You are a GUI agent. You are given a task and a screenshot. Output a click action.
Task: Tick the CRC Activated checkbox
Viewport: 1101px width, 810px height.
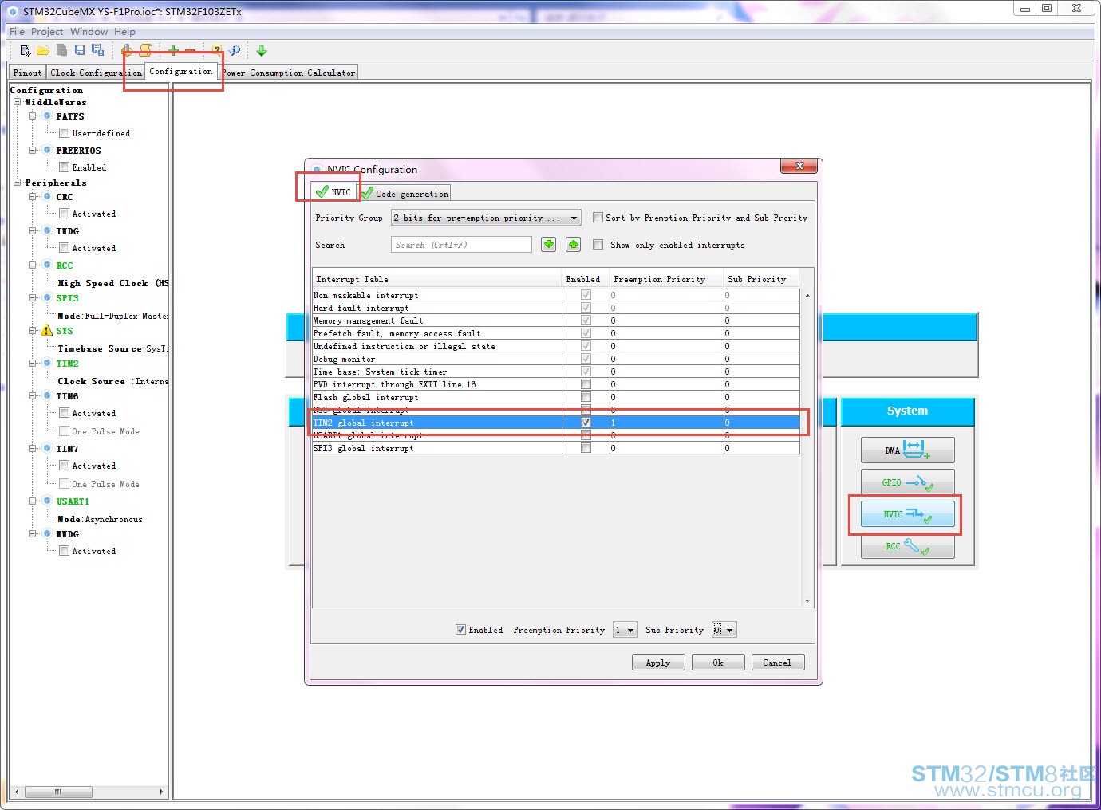click(64, 214)
